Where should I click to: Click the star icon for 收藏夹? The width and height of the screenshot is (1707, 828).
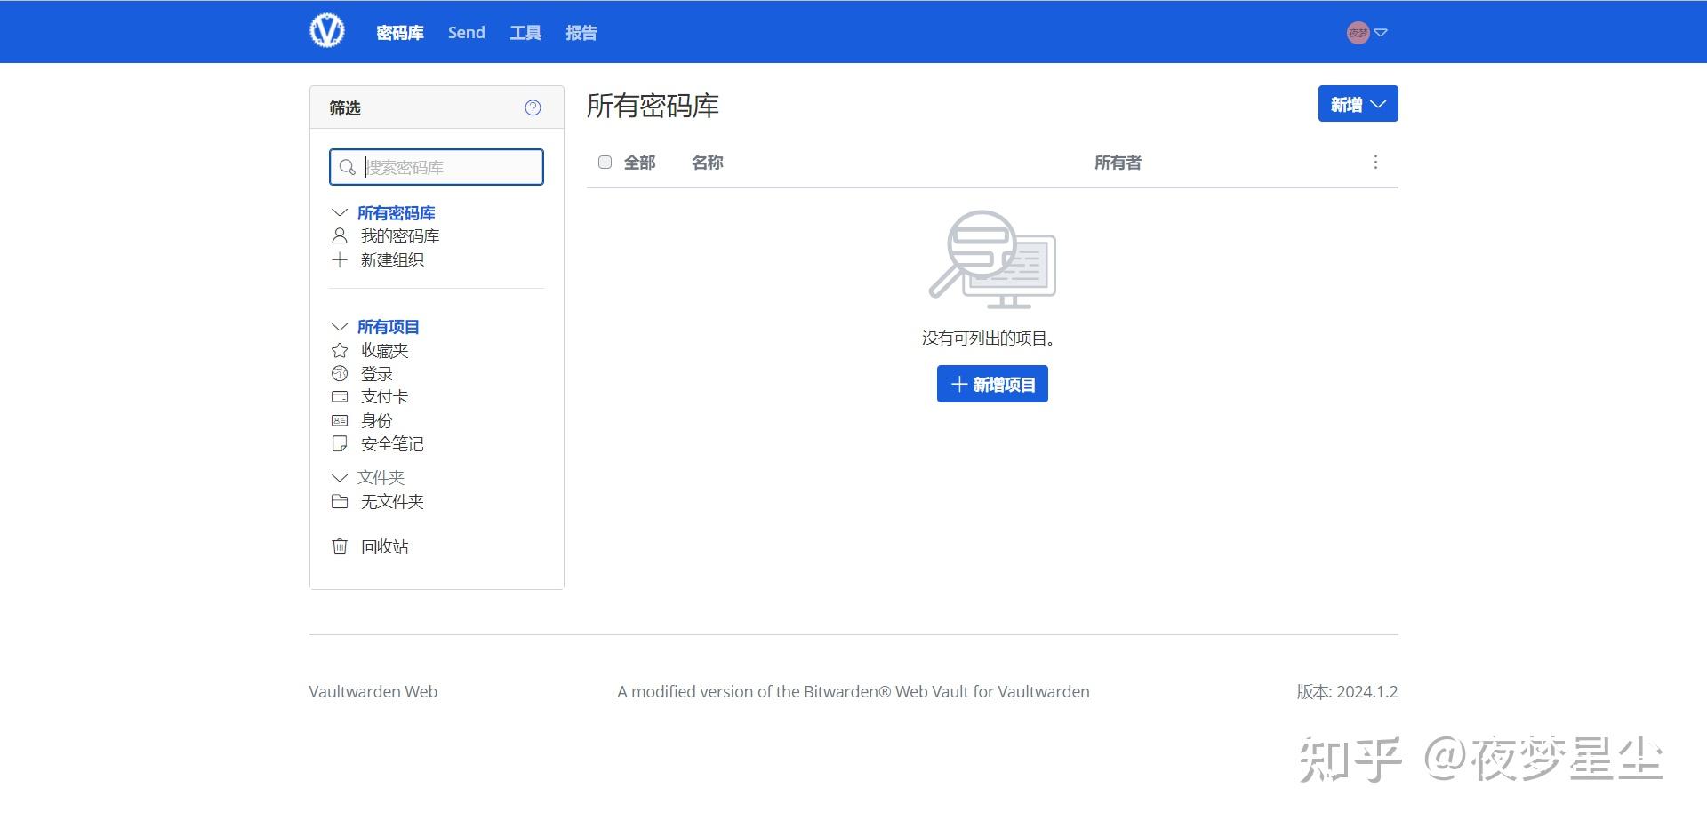pos(340,350)
